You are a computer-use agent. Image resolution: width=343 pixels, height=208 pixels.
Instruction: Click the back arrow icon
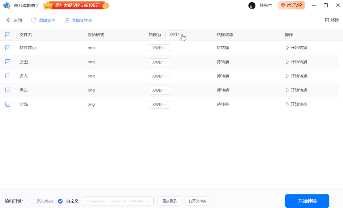click(x=8, y=20)
